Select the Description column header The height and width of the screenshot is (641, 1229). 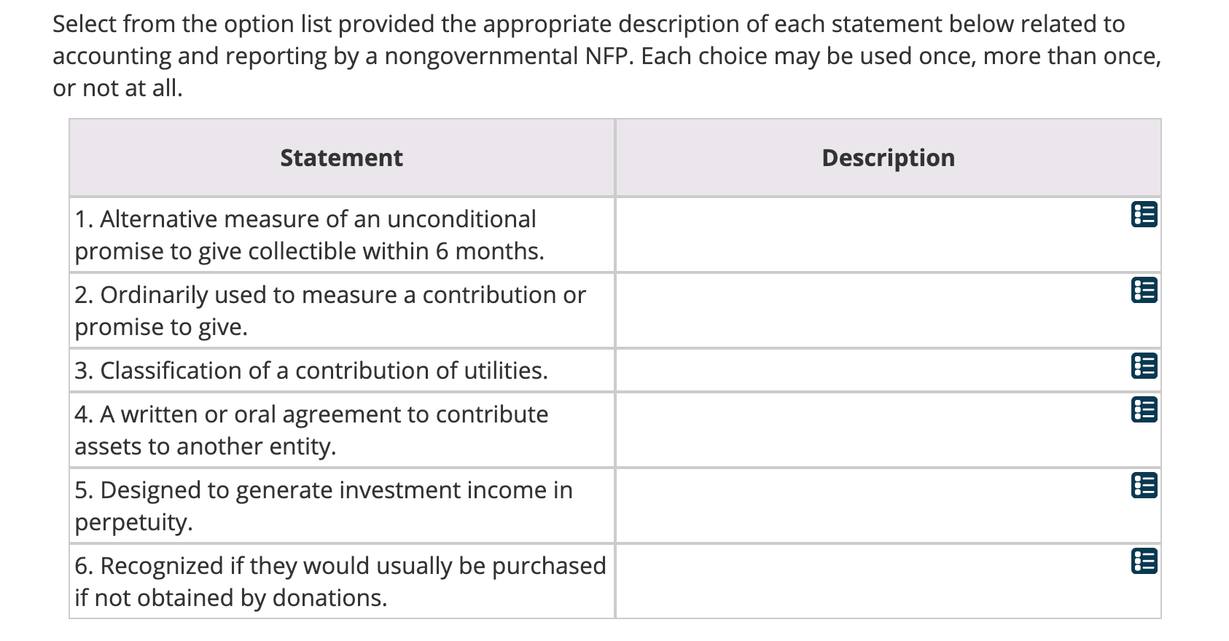coord(889,157)
